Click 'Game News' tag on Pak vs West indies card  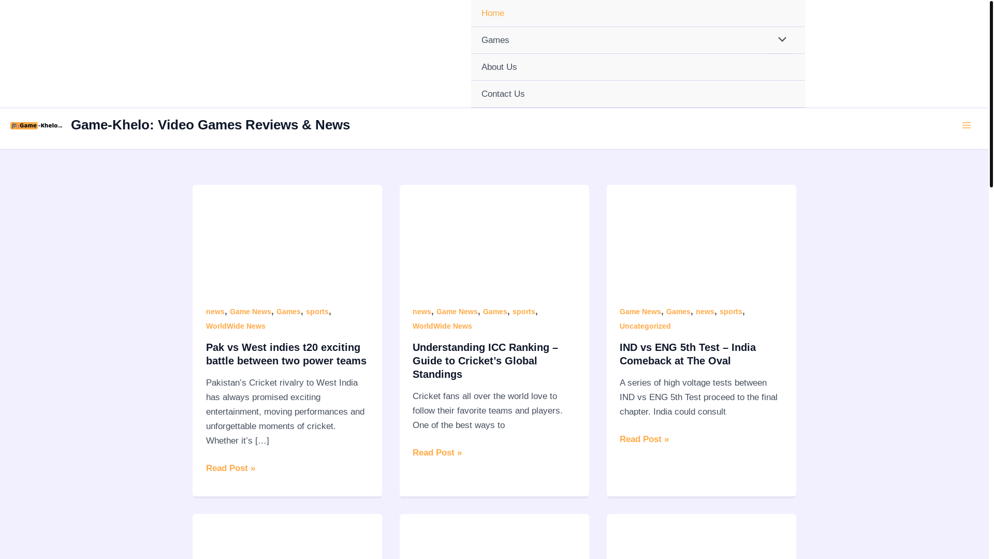tap(251, 312)
